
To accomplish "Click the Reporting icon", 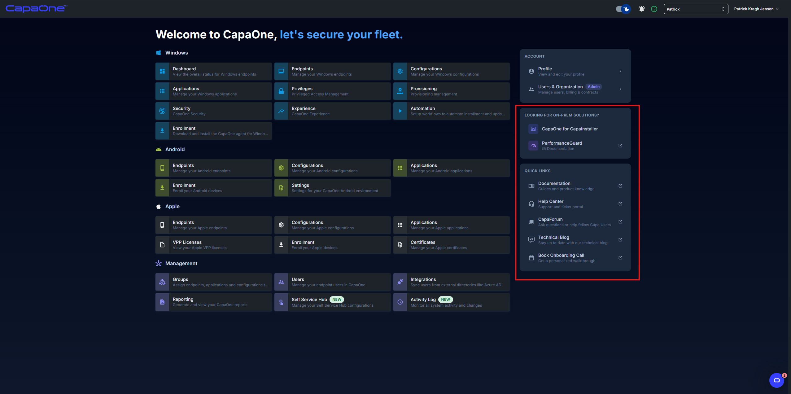I will coord(162,302).
